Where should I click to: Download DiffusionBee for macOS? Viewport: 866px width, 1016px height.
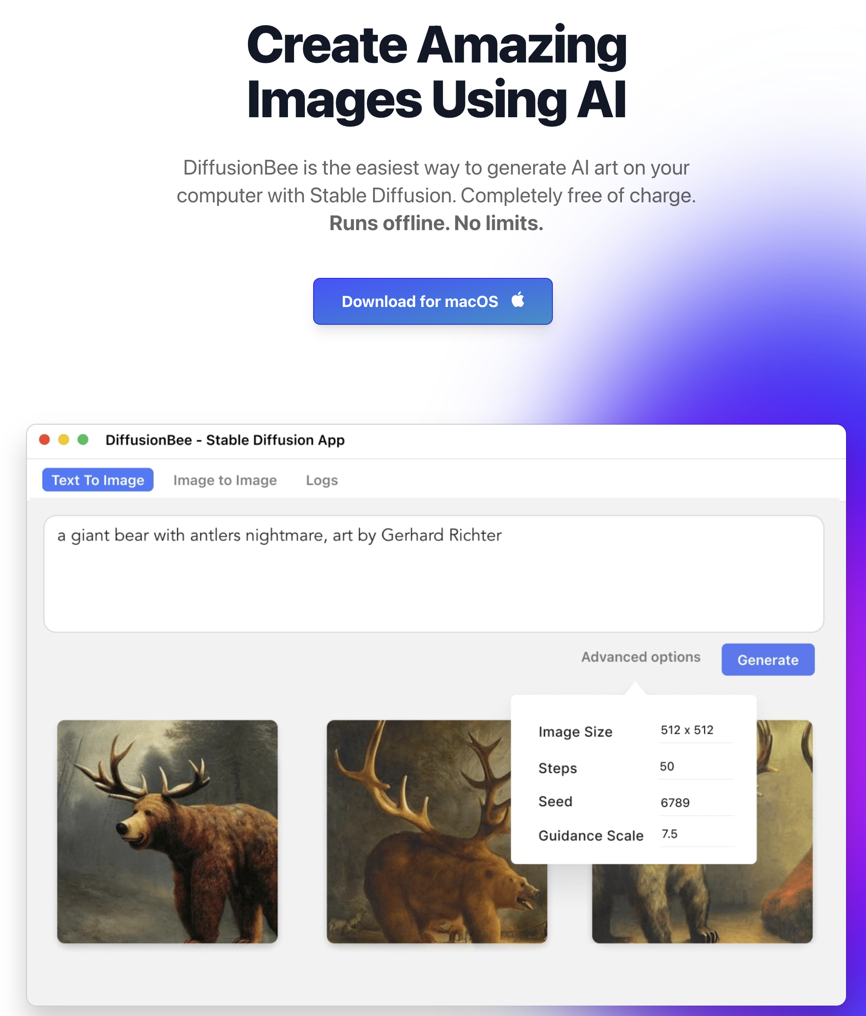[420, 301]
